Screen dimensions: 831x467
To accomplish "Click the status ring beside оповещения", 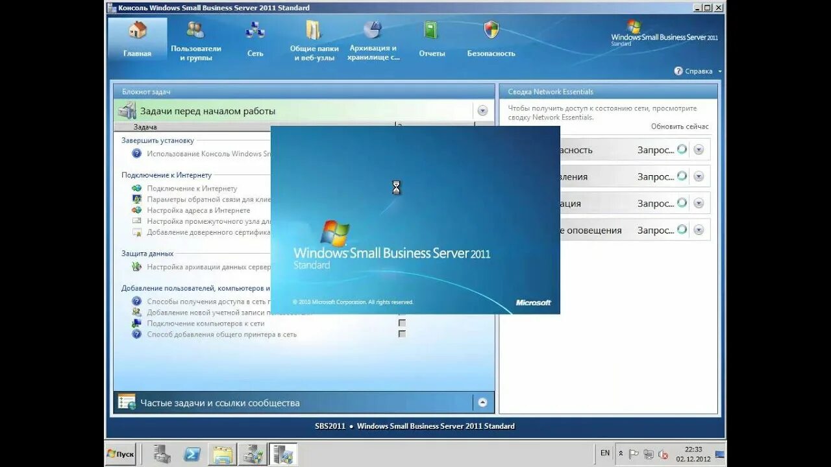I will pos(682,229).
